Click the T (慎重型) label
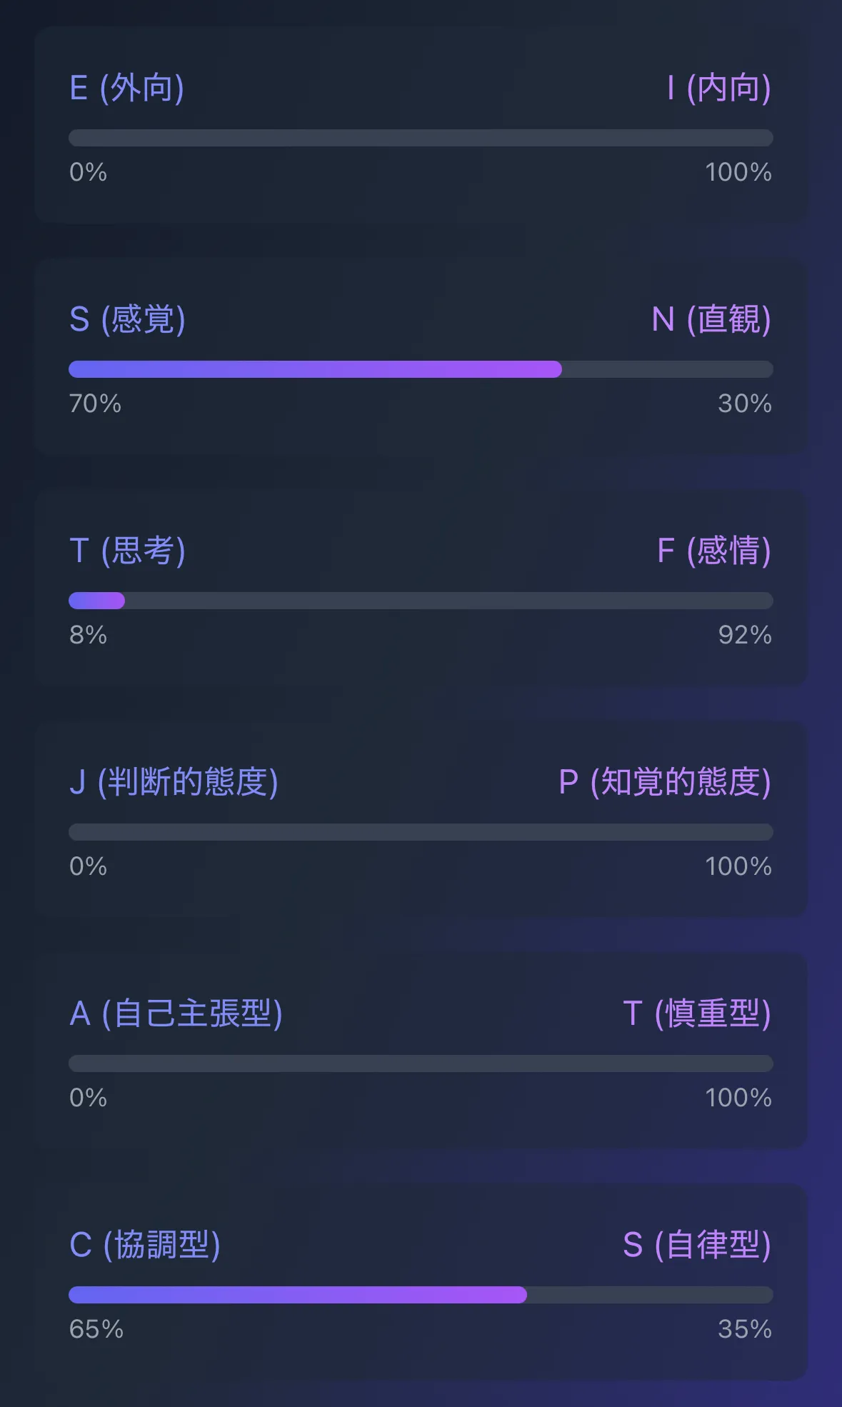Image resolution: width=842 pixels, height=1407 pixels. tap(697, 1013)
